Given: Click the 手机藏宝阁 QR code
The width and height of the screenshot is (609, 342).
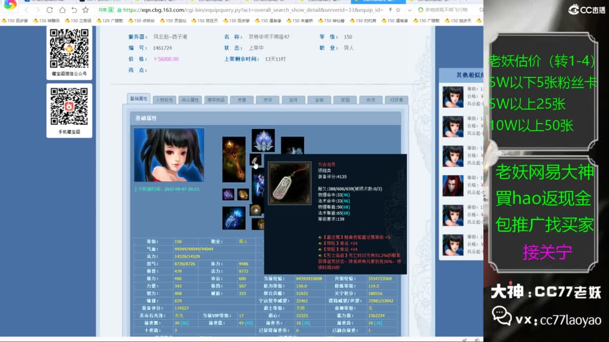Looking at the screenshot, I should (x=69, y=106).
